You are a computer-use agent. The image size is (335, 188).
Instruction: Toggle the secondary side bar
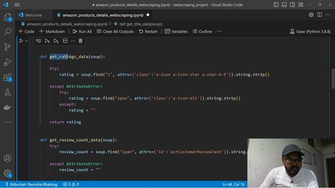(x=293, y=5)
